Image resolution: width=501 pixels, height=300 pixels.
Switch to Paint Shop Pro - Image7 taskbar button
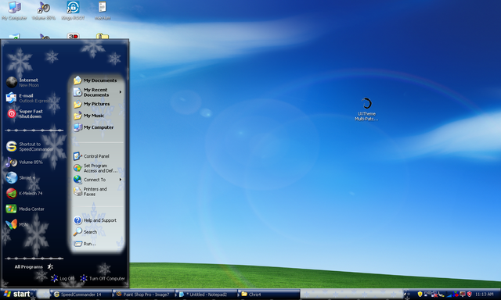tap(144, 295)
